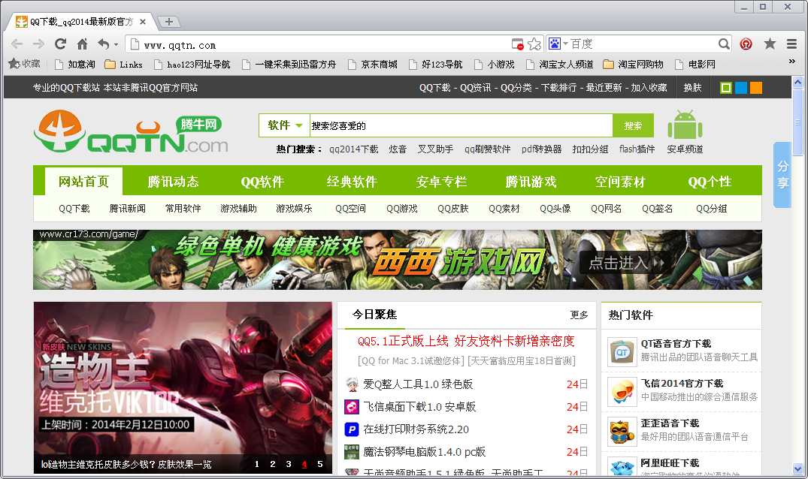The image size is (808, 479).
Task: Open the 安卓专栏 navigation tab
Action: click(x=441, y=181)
